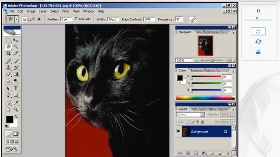Choose Add to selection mode
Screen dimensions: 280x157
29,19
